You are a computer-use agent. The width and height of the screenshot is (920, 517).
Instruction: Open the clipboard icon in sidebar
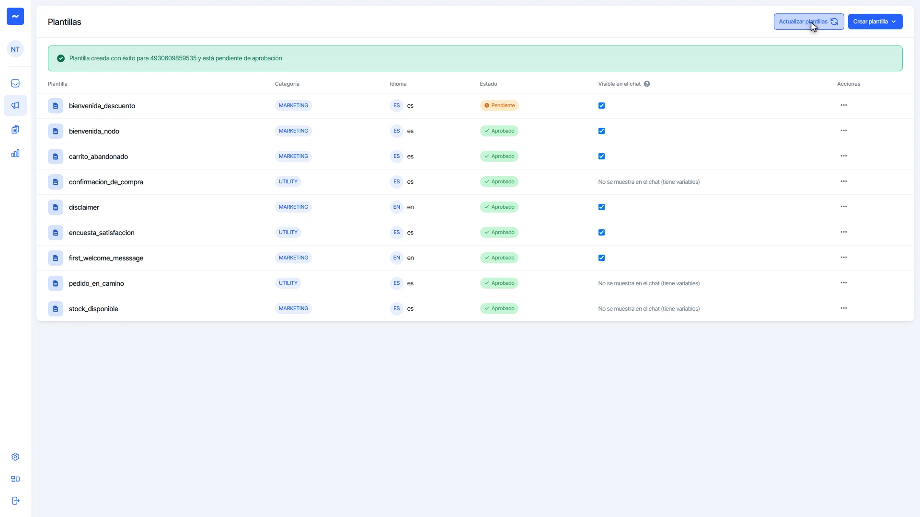15,129
